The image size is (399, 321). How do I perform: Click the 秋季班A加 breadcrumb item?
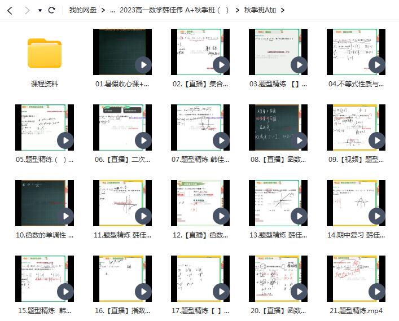click(x=261, y=10)
